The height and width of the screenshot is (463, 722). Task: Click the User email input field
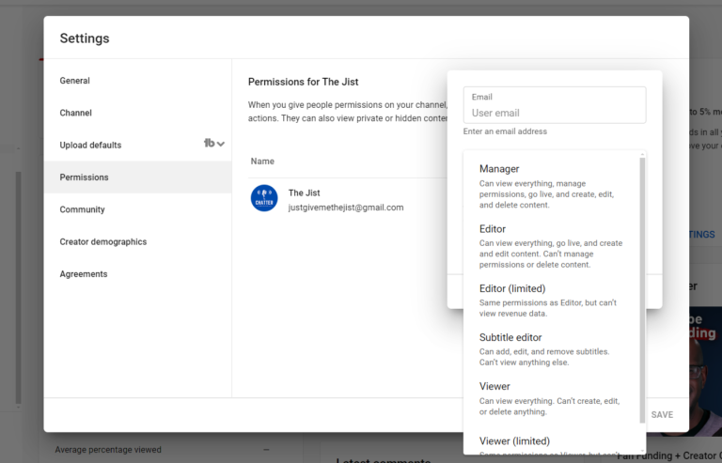555,105
